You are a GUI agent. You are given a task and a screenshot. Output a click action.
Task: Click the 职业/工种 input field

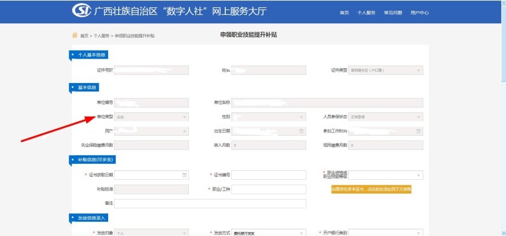(268, 189)
